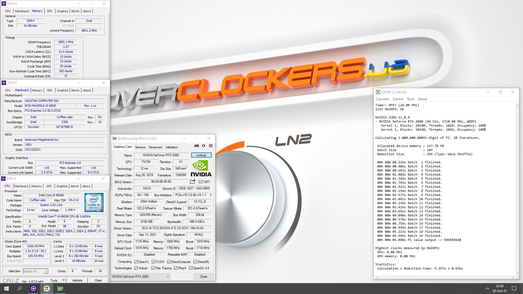Viewport: 523px width, 294px height.
Task: Open GPUPI Calculate menu
Action: point(382,99)
